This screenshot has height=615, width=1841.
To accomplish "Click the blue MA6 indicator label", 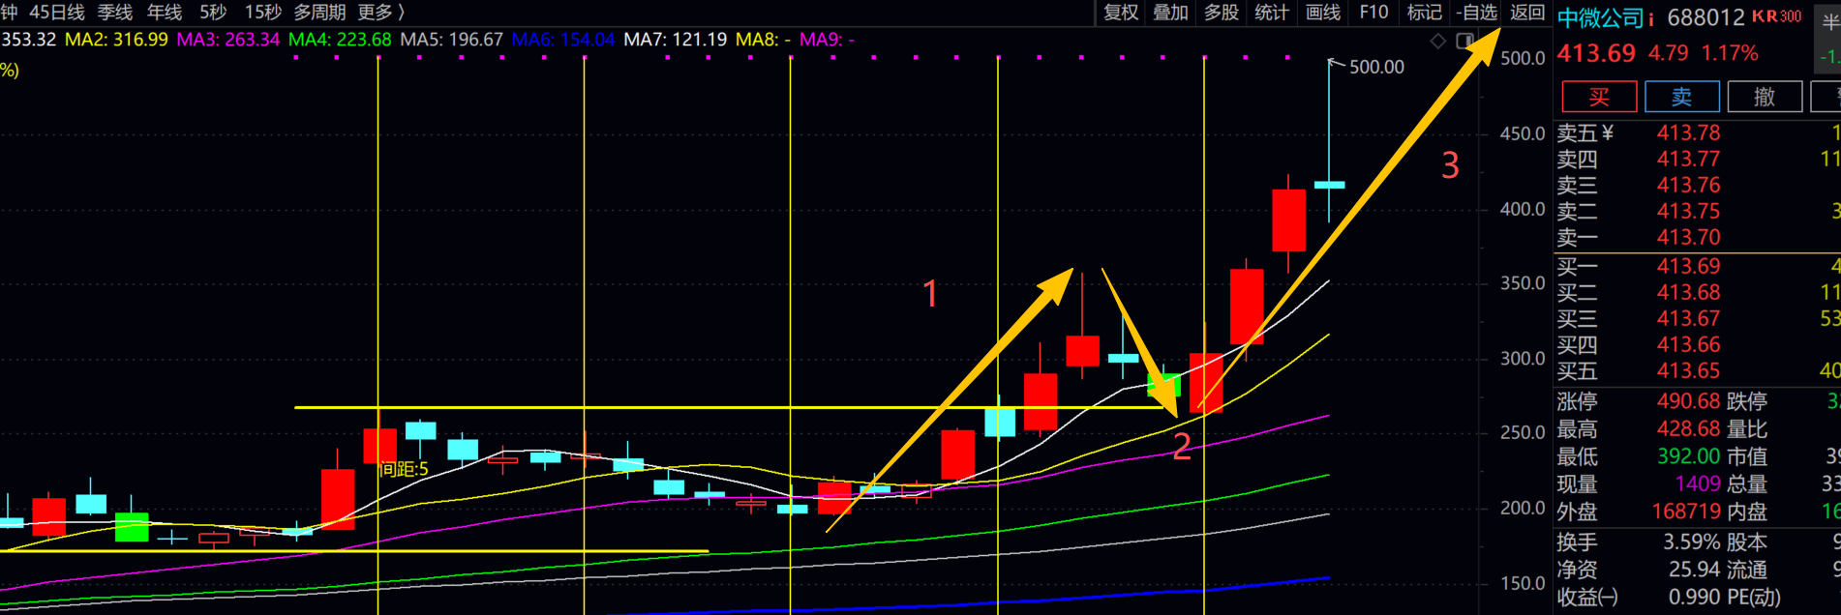I will coord(562,40).
